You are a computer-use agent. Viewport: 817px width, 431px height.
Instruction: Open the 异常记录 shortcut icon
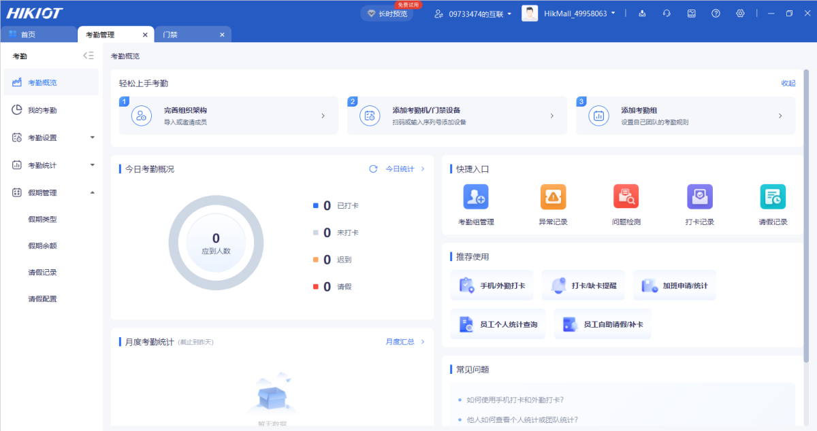tap(553, 197)
